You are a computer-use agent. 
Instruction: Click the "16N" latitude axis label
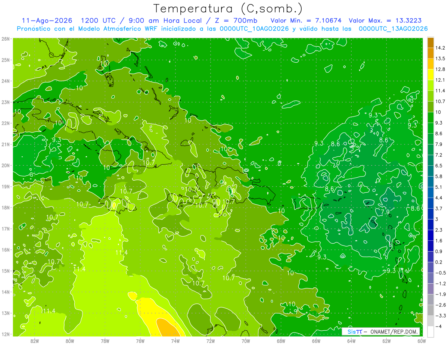click(x=5, y=249)
